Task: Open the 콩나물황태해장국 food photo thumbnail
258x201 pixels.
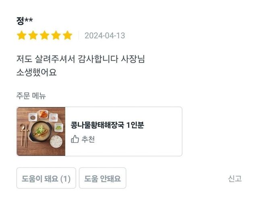Action: coord(41,131)
